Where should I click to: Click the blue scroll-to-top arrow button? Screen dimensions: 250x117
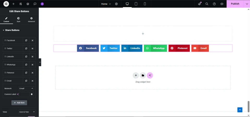[240, 110]
